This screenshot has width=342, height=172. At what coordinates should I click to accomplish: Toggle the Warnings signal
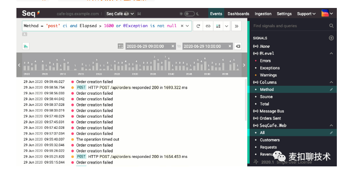(x=268, y=75)
